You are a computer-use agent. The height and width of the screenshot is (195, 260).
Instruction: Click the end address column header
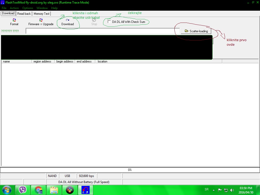[85, 61]
